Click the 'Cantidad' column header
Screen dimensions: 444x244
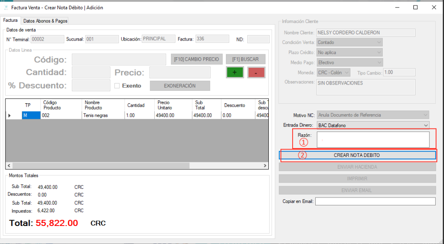click(x=139, y=105)
